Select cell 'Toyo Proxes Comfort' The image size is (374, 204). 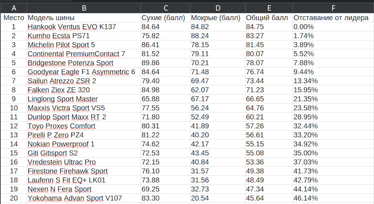pos(84,126)
